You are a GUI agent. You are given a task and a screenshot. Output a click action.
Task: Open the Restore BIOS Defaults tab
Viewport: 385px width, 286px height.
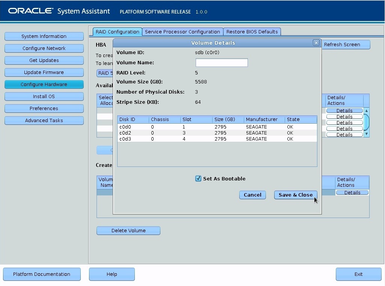pos(252,32)
